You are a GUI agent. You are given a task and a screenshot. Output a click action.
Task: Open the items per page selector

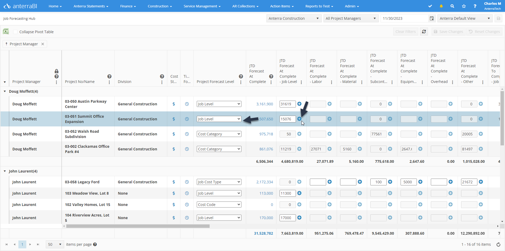(x=54, y=244)
